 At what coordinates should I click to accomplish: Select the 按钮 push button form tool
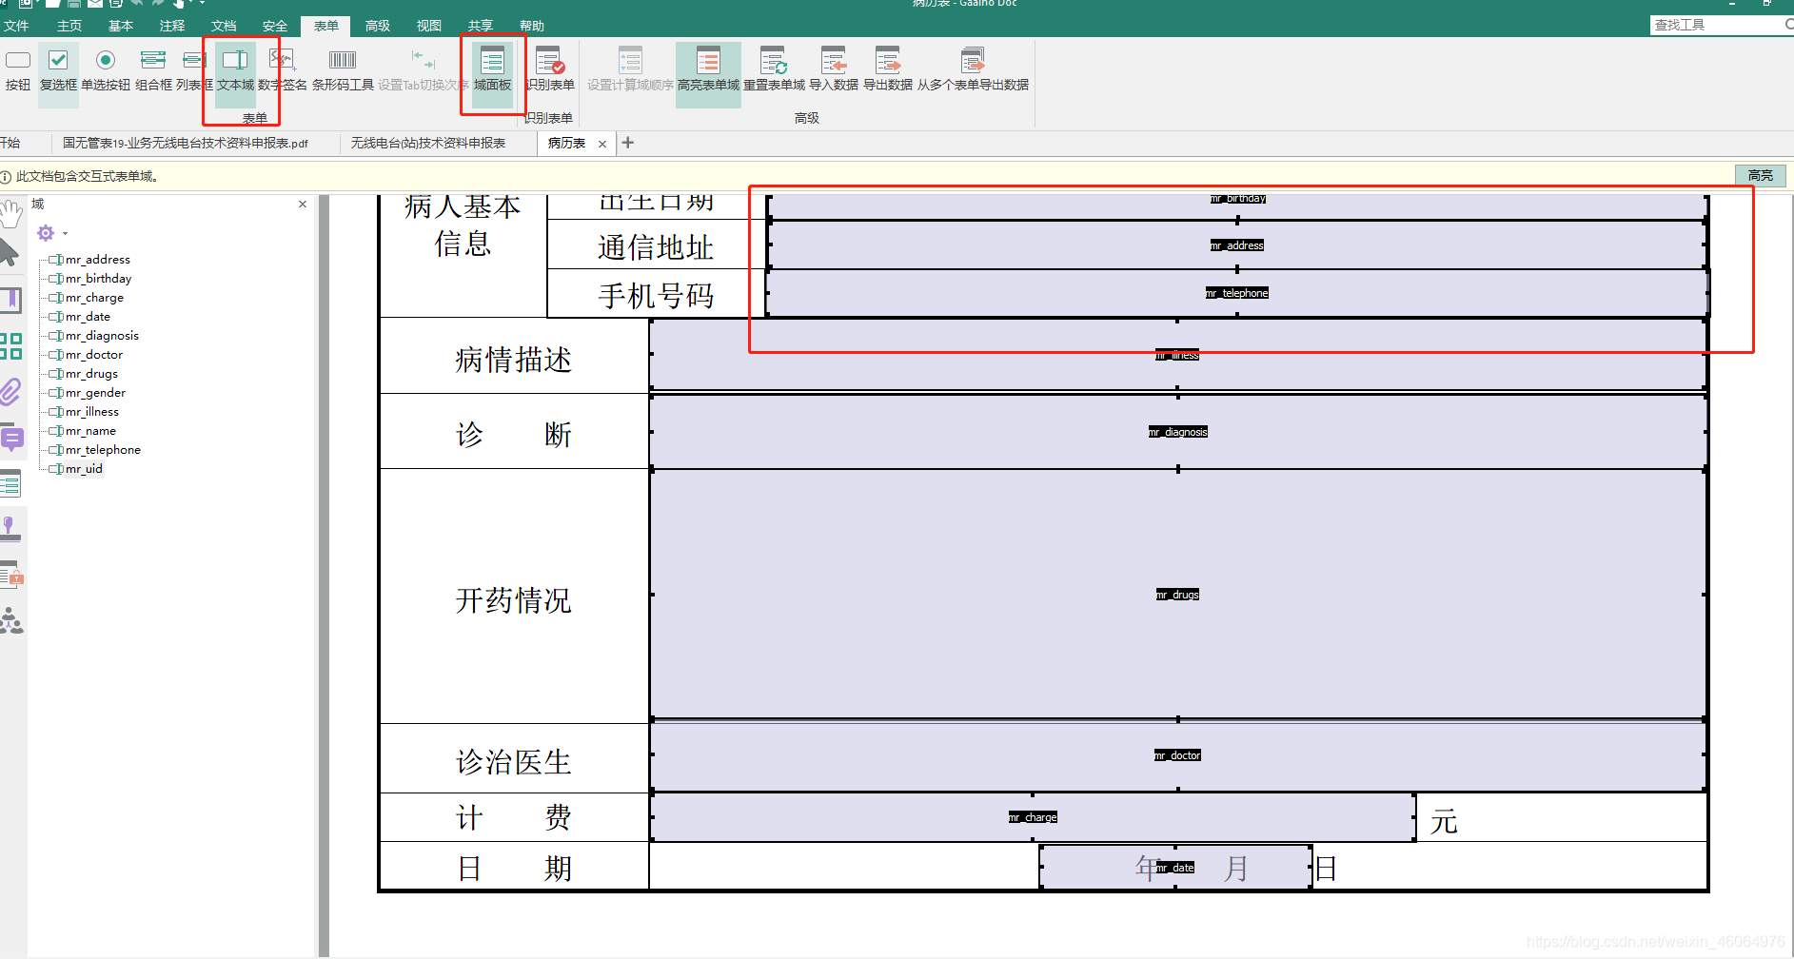coord(18,71)
